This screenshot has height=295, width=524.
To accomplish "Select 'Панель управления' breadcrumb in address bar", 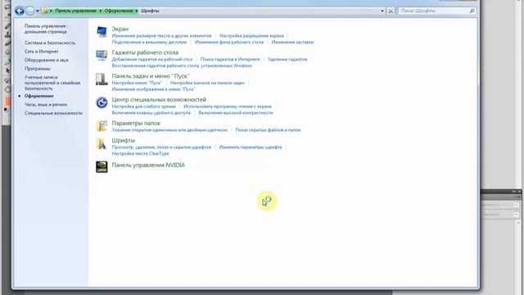I will pyautogui.click(x=75, y=11).
